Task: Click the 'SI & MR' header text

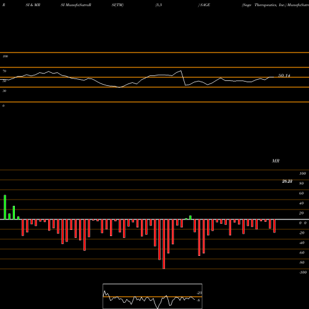Action: 33,5
